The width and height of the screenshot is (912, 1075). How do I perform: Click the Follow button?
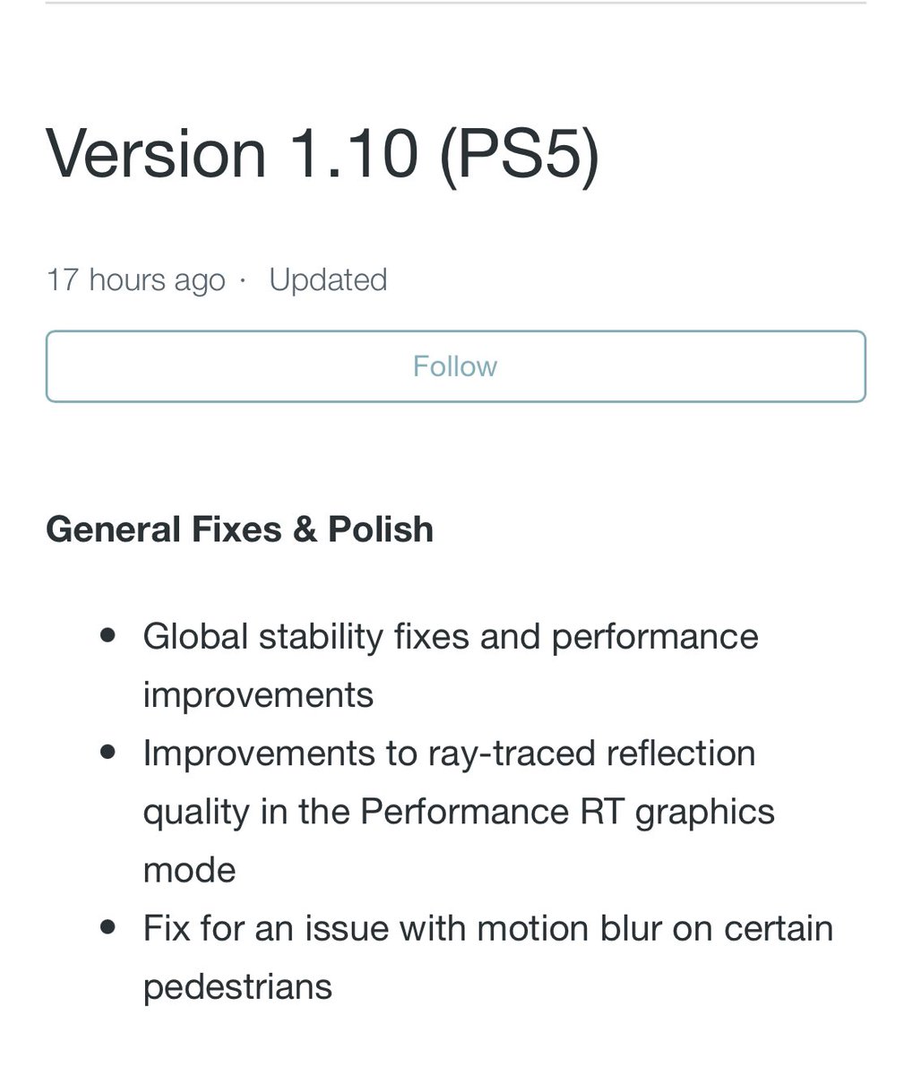click(455, 366)
